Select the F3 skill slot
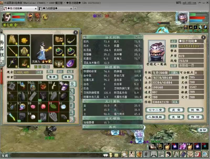This screenshot has height=159, width=210. click(167, 146)
